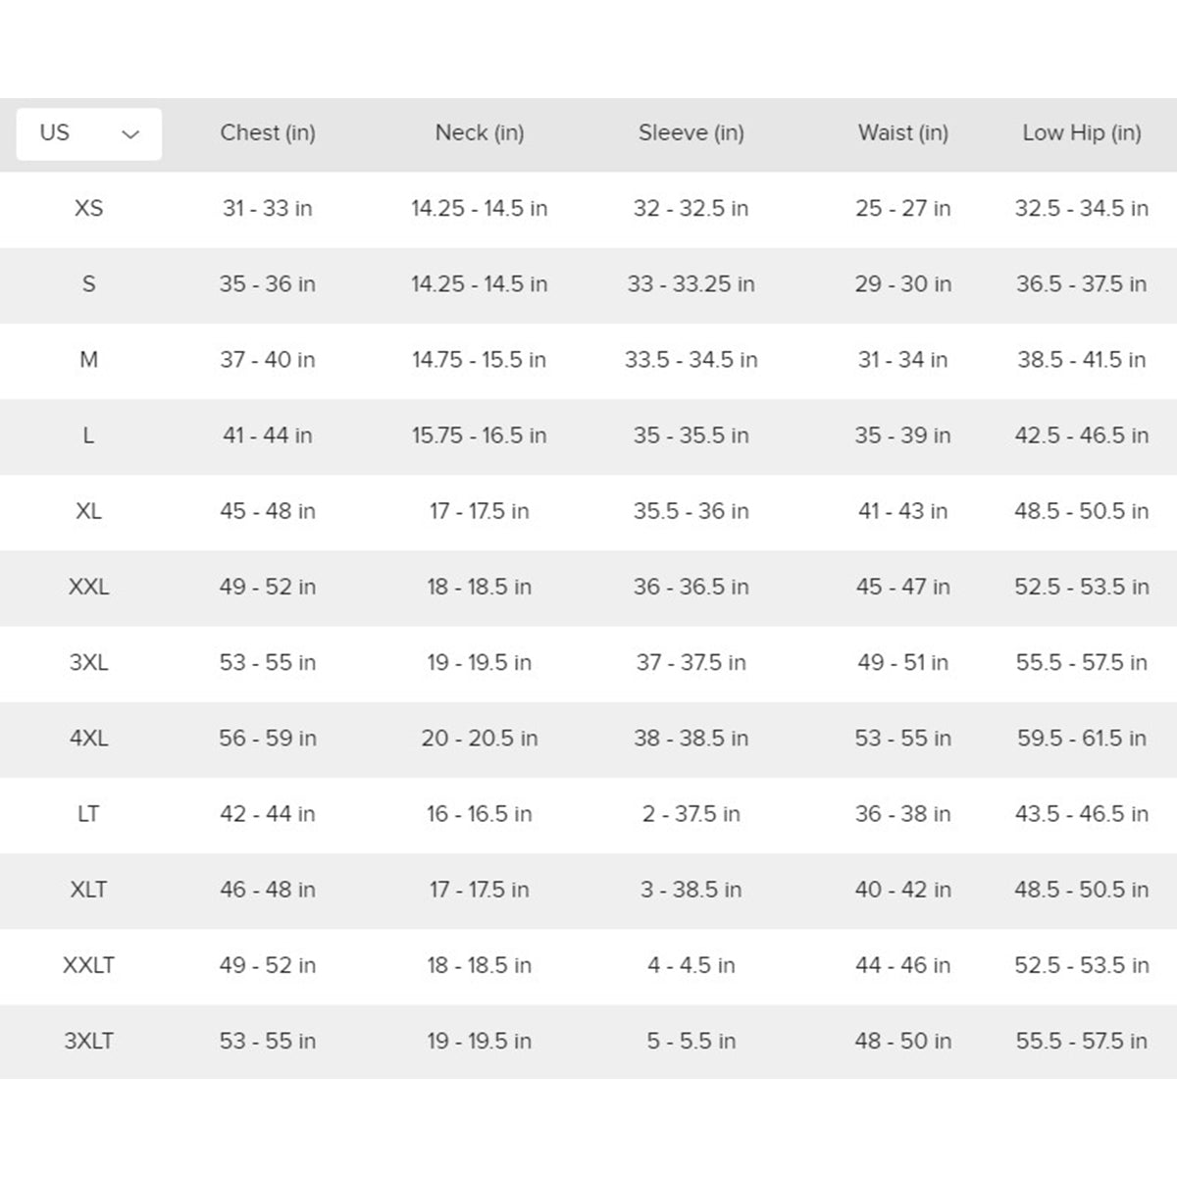Click the 3XLT size row label
The height and width of the screenshot is (1177, 1177).
pyautogui.click(x=88, y=1041)
